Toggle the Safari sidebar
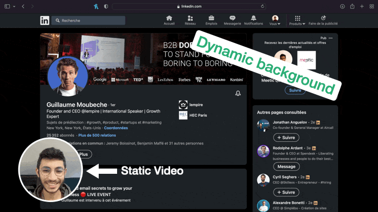 click(x=7, y=6)
